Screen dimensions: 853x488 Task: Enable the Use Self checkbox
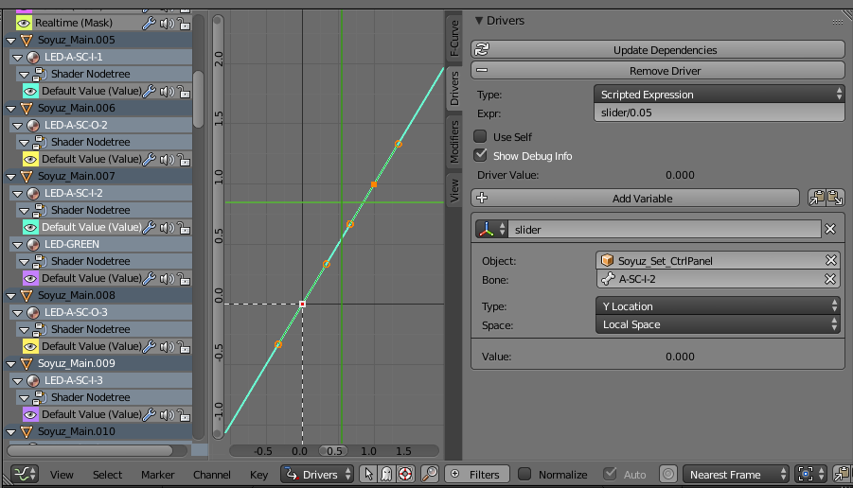click(x=481, y=137)
